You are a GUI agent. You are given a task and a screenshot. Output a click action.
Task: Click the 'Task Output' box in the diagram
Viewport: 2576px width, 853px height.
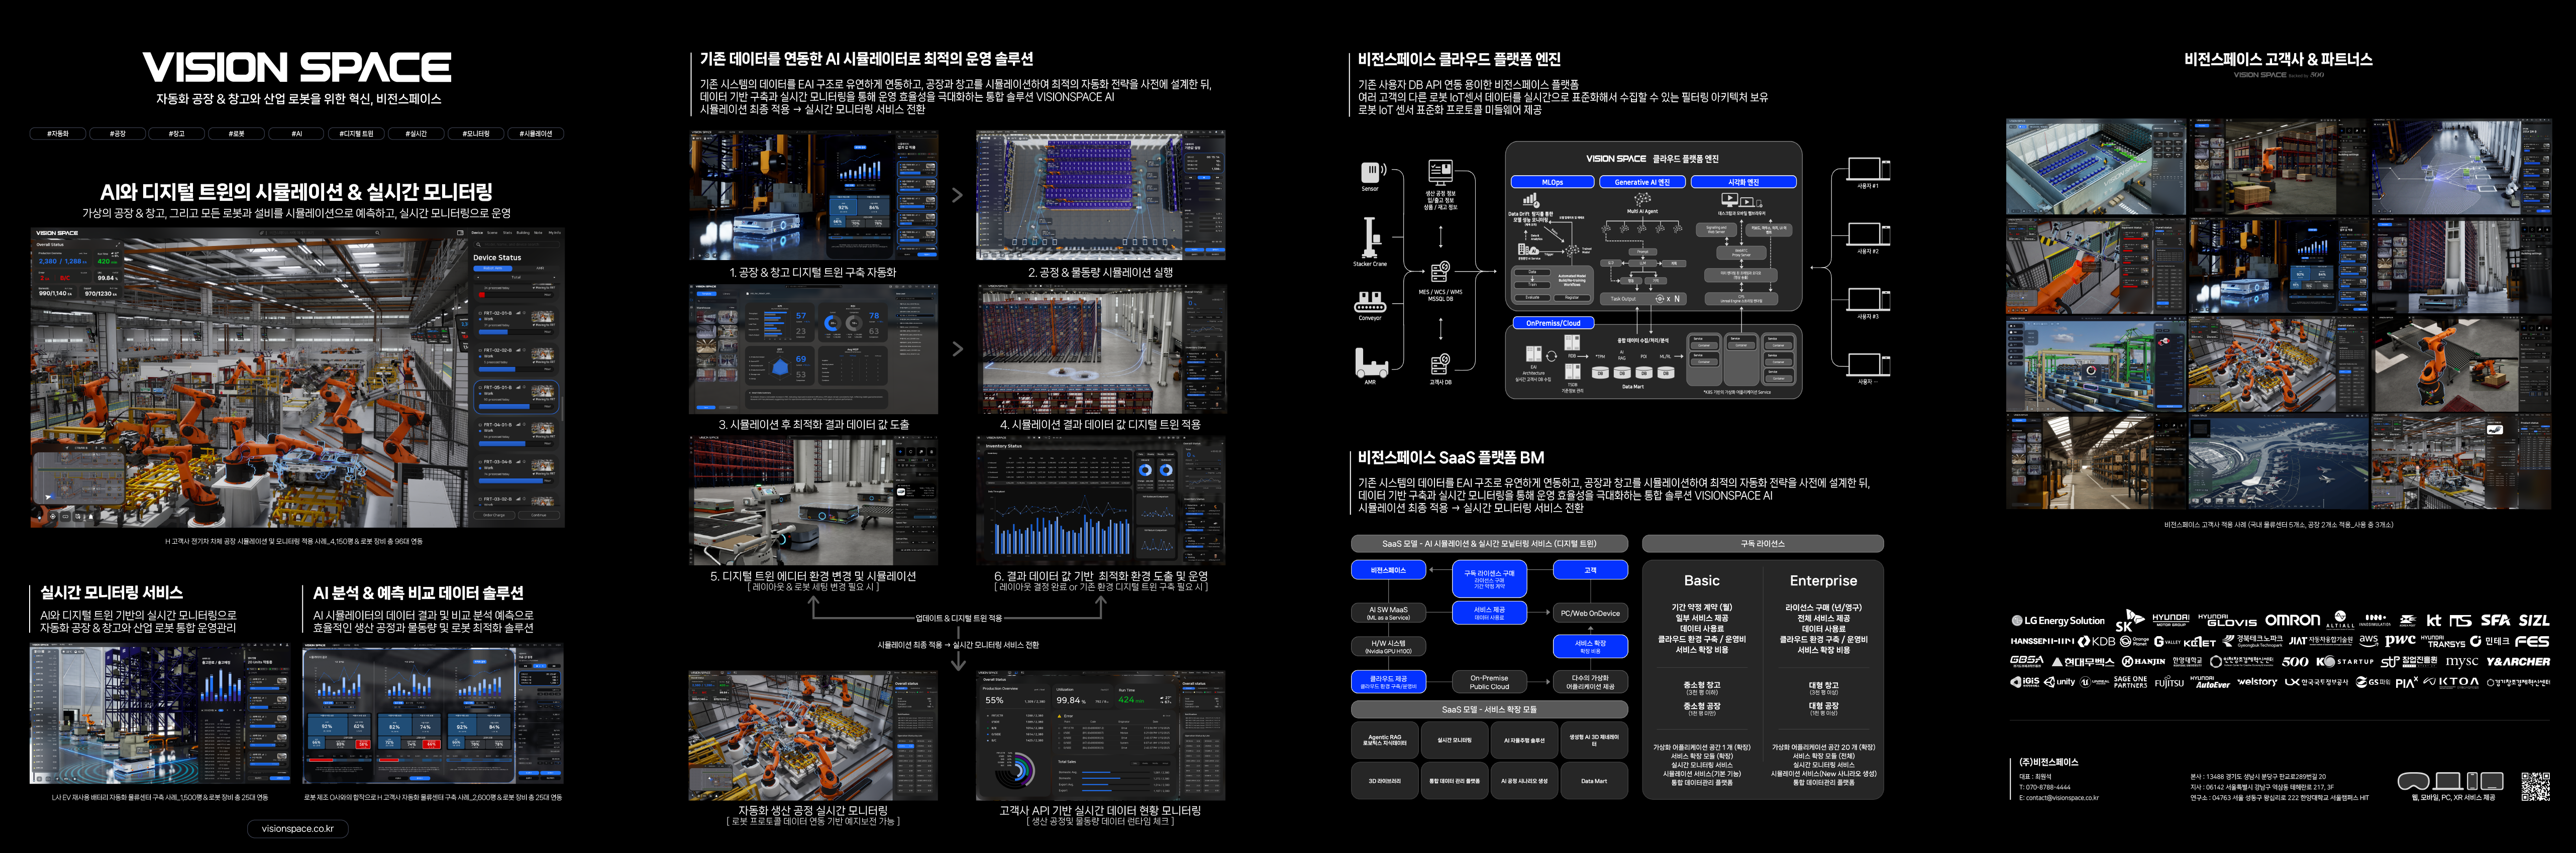tap(1643, 299)
